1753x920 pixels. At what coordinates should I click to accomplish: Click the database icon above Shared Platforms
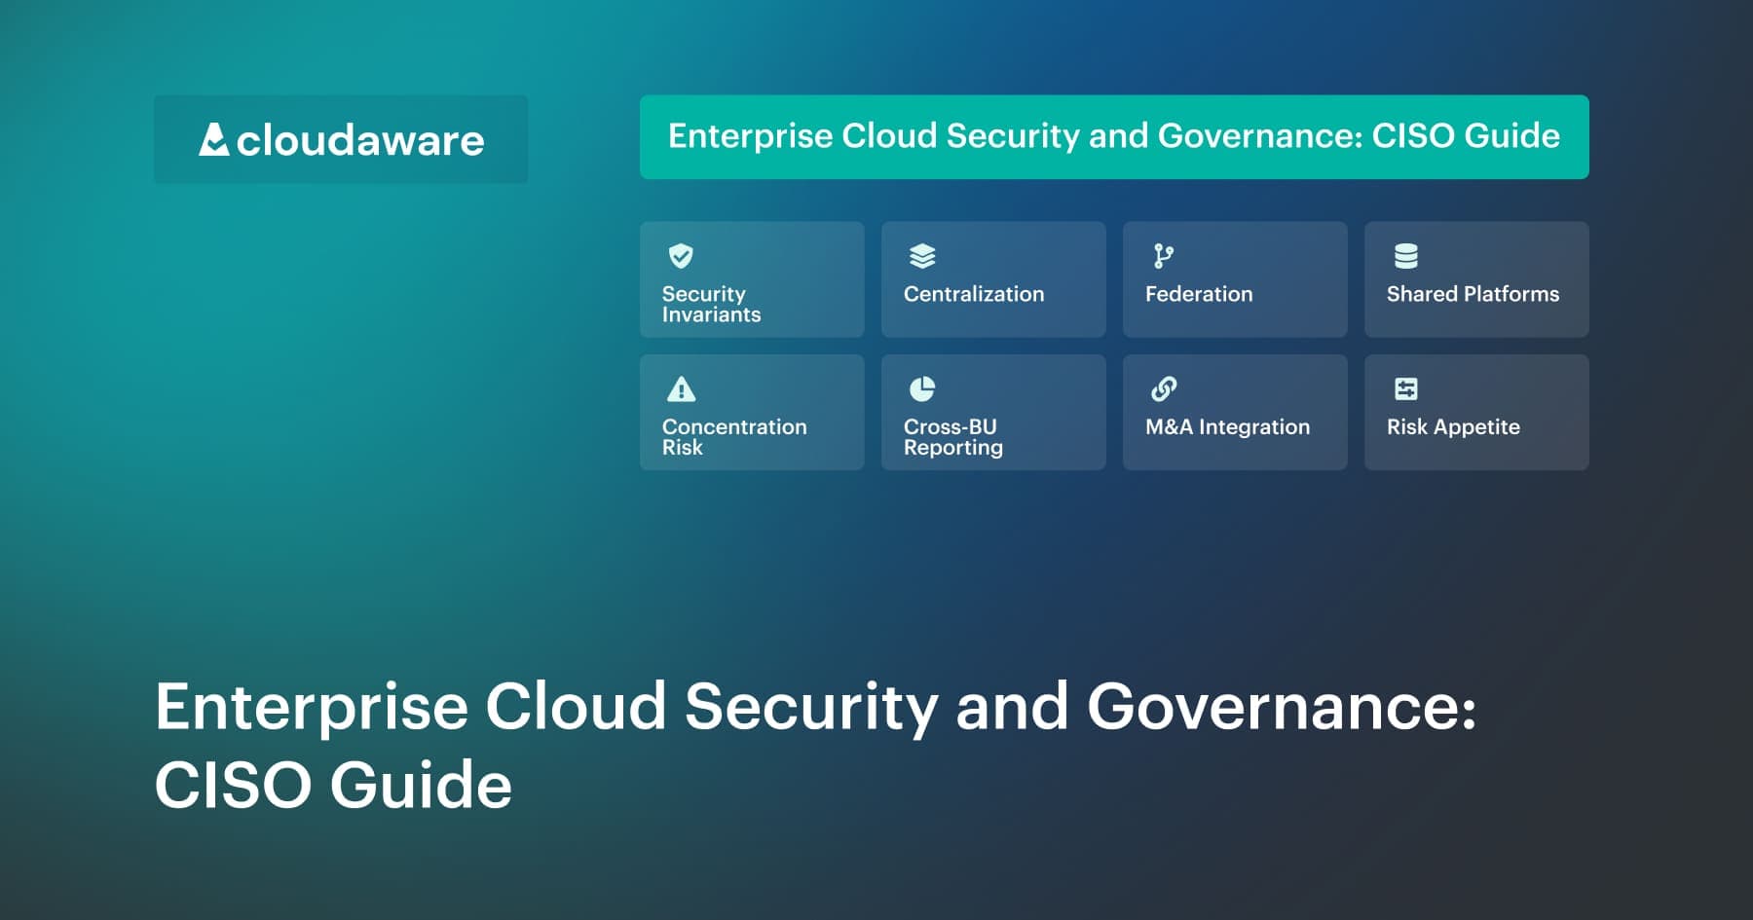[x=1405, y=256]
